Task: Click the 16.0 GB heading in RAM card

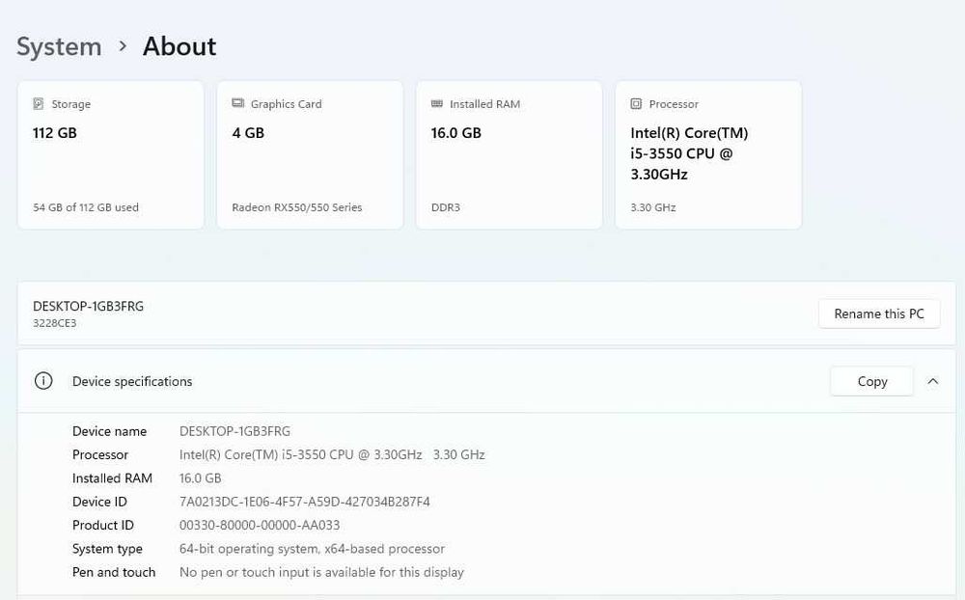Action: click(455, 133)
